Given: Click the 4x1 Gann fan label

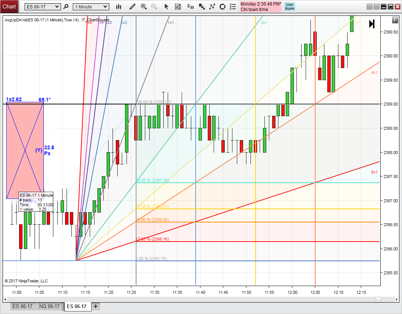Looking at the screenshot, I should (374, 72).
